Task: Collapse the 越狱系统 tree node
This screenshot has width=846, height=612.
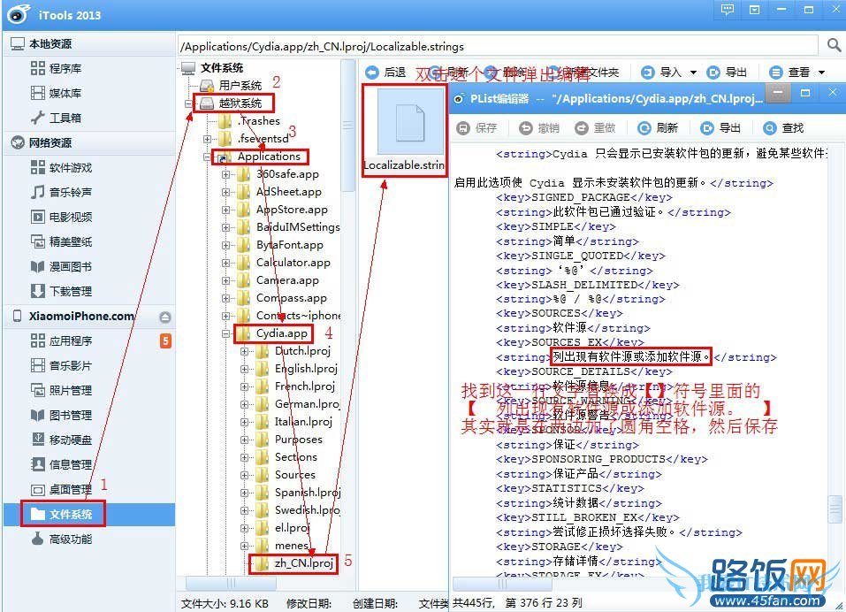Action: pyautogui.click(x=188, y=103)
